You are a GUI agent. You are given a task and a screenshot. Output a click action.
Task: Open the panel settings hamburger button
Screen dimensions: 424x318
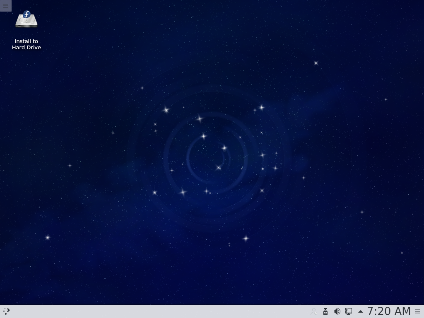417,311
